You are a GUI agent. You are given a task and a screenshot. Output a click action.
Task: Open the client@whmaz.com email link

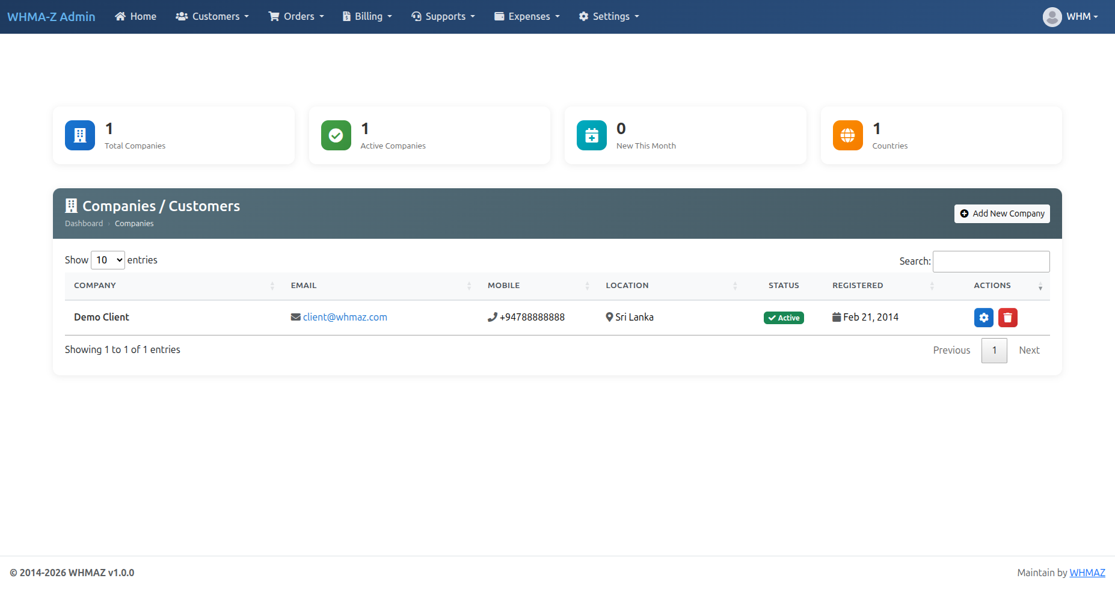click(345, 317)
